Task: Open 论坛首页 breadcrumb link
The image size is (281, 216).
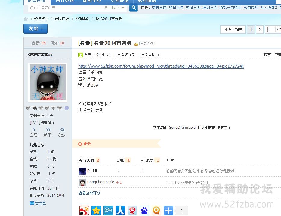Action: pyautogui.click(x=41, y=19)
